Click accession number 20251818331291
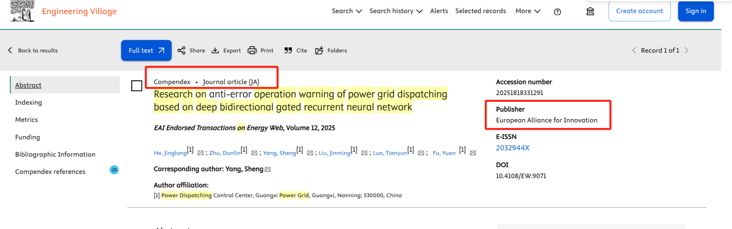Image resolution: width=732 pixels, height=229 pixels. (519, 93)
